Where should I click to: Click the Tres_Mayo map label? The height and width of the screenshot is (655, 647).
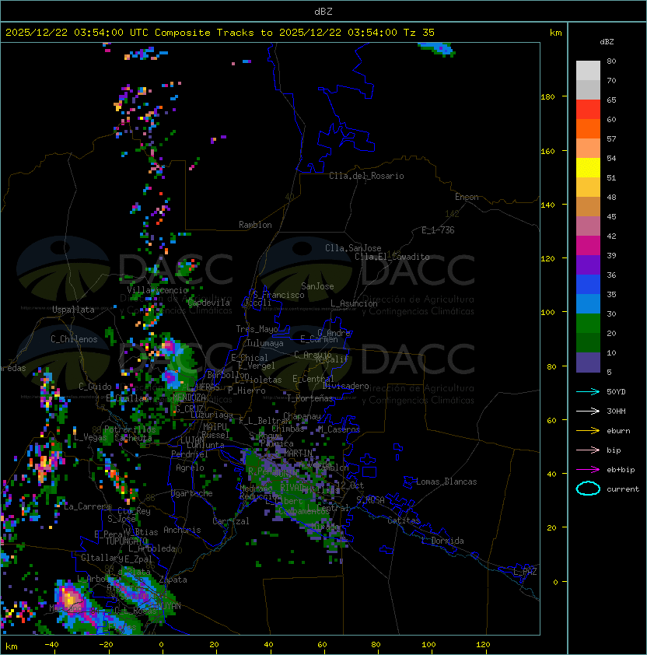[x=257, y=329]
